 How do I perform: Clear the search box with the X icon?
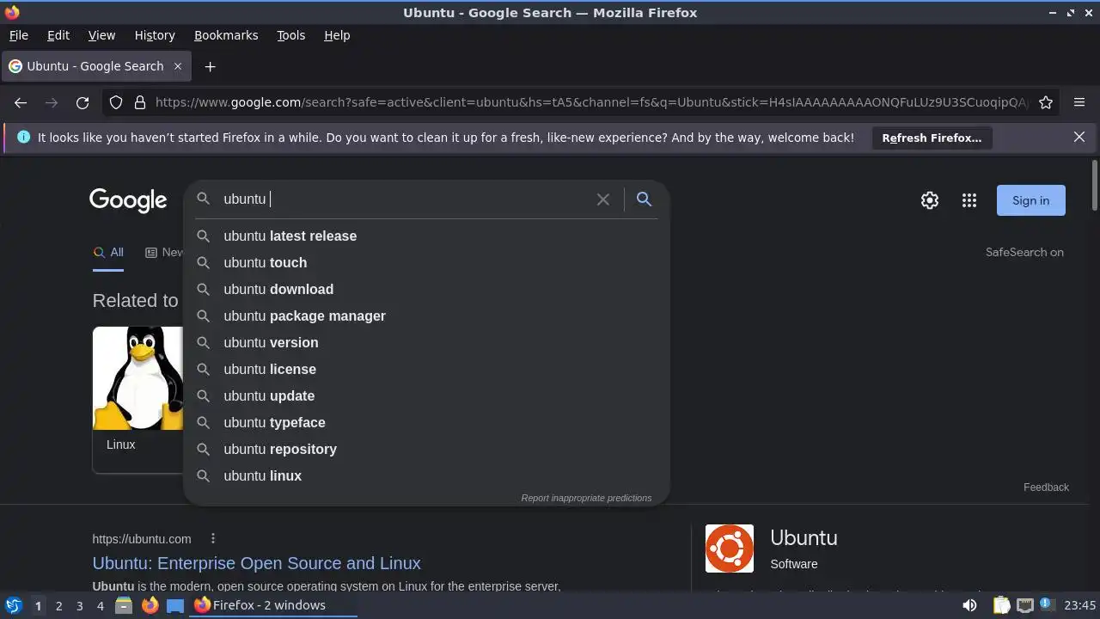point(603,199)
